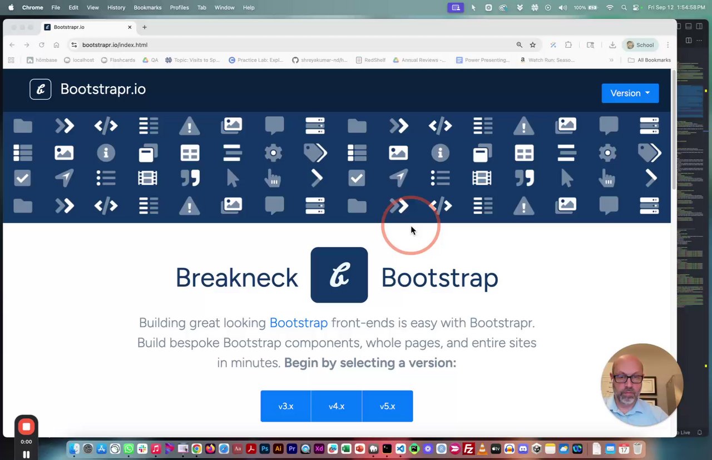The width and height of the screenshot is (712, 460).
Task: Click the Wi-Fi status icon
Action: pyautogui.click(x=610, y=7)
